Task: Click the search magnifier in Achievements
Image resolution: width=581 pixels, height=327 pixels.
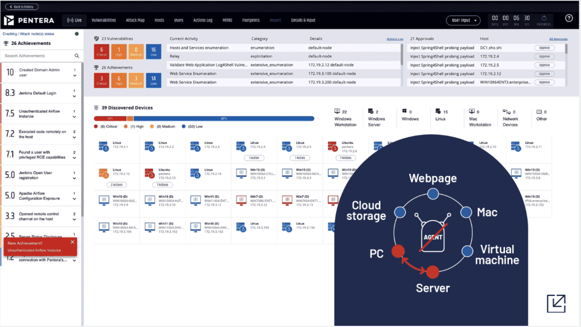Action: coord(77,56)
